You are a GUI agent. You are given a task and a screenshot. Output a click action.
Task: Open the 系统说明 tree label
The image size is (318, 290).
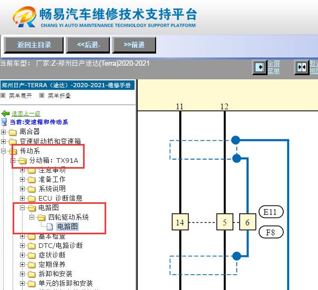[52, 189]
